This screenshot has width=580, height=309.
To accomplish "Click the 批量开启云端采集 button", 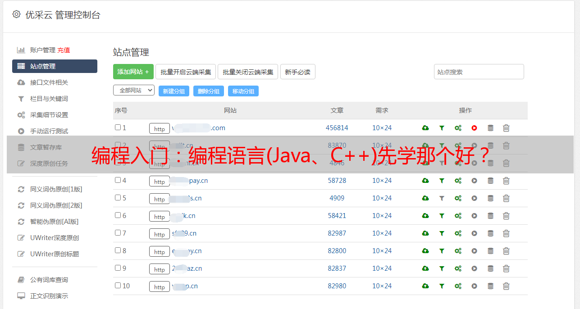I will 186,72.
